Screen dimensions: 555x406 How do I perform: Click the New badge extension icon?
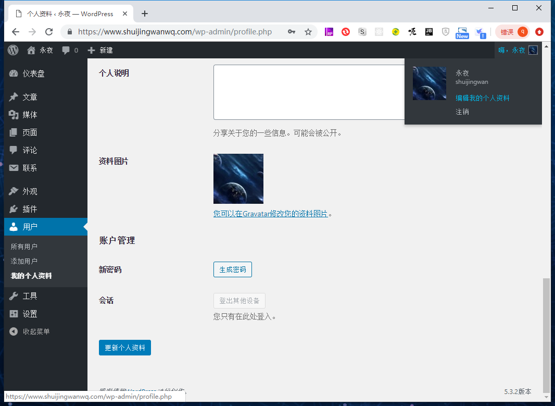click(462, 33)
